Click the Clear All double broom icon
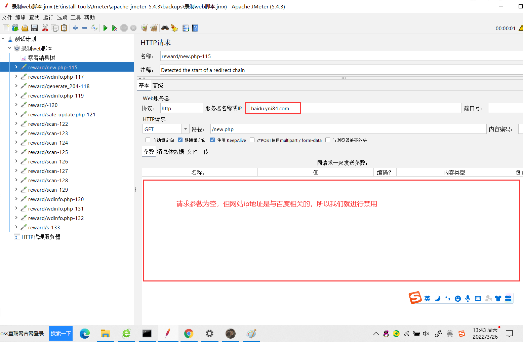 (154, 28)
